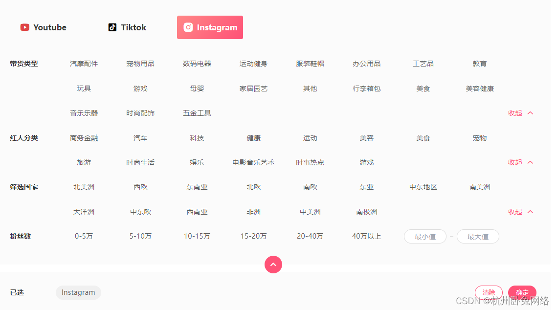Pick 运动 influencer category

click(x=310, y=138)
